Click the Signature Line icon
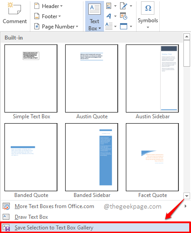191x233 pixels. point(124,6)
